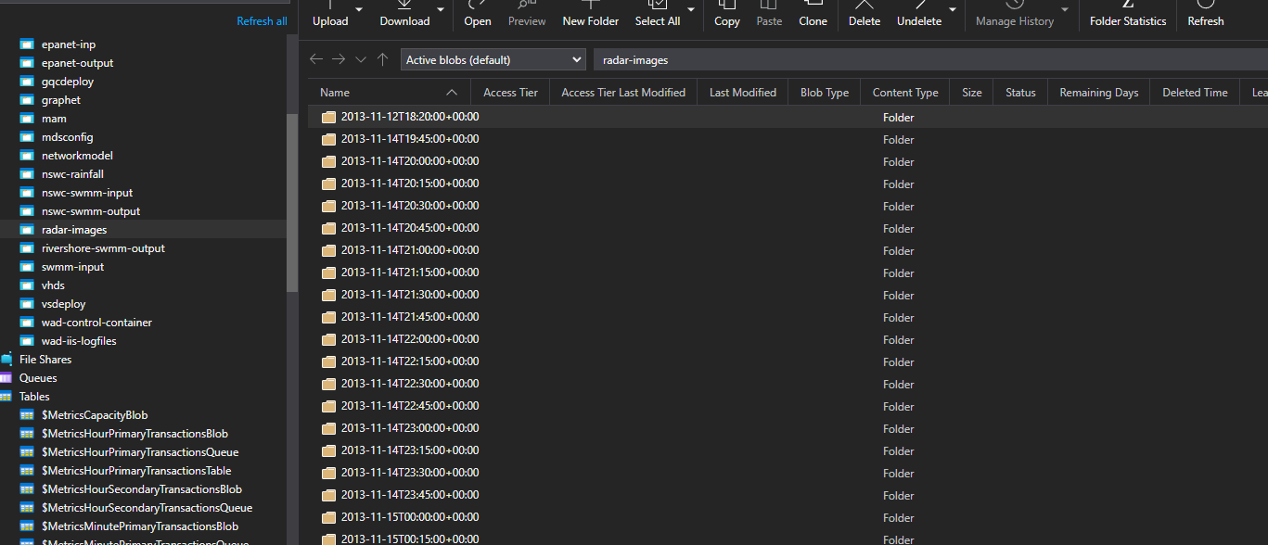This screenshot has width=1268, height=545.
Task: Select the epanet-output container
Action: tap(78, 63)
